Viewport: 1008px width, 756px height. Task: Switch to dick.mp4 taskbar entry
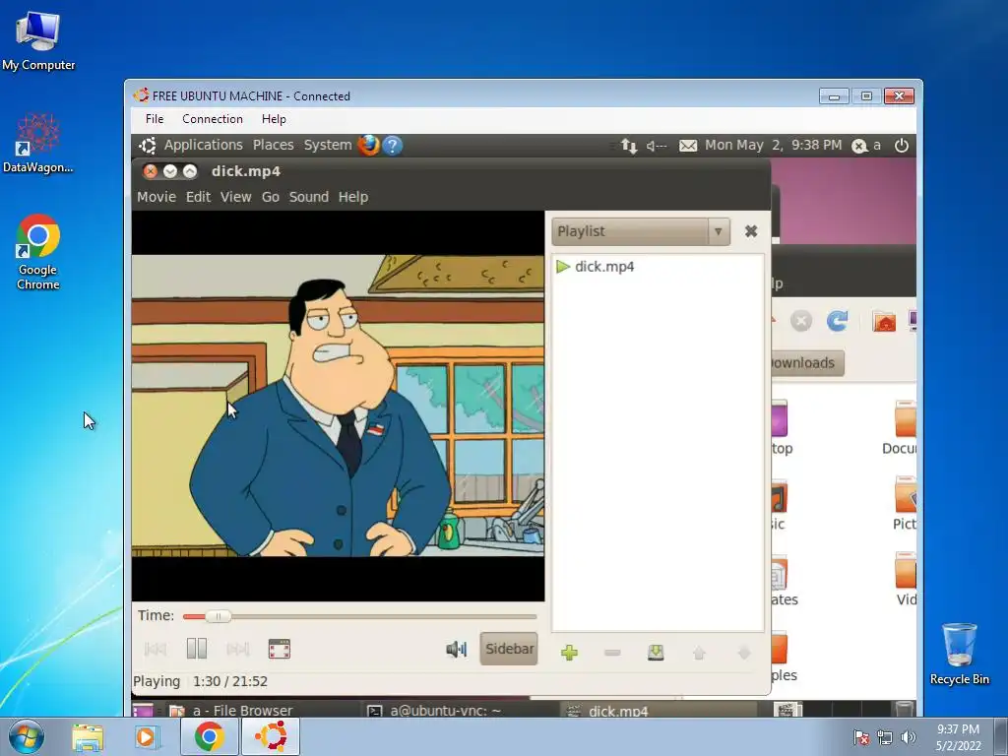coord(658,710)
